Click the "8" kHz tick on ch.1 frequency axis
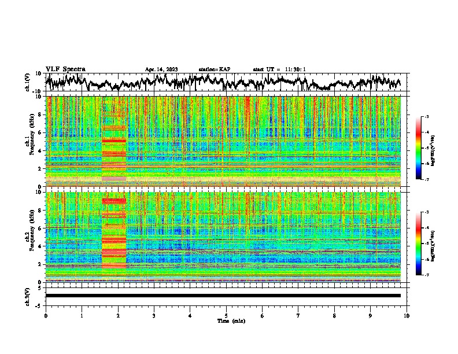 point(40,115)
